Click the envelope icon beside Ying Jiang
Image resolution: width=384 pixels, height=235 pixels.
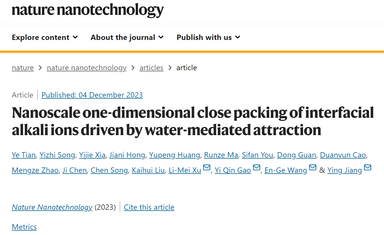pyautogui.click(x=368, y=168)
